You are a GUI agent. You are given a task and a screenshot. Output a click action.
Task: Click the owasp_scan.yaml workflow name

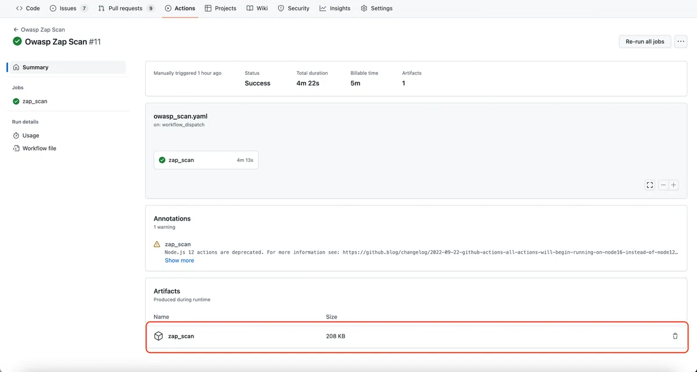click(181, 116)
